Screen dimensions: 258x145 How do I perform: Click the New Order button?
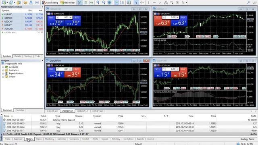pos(67,2)
